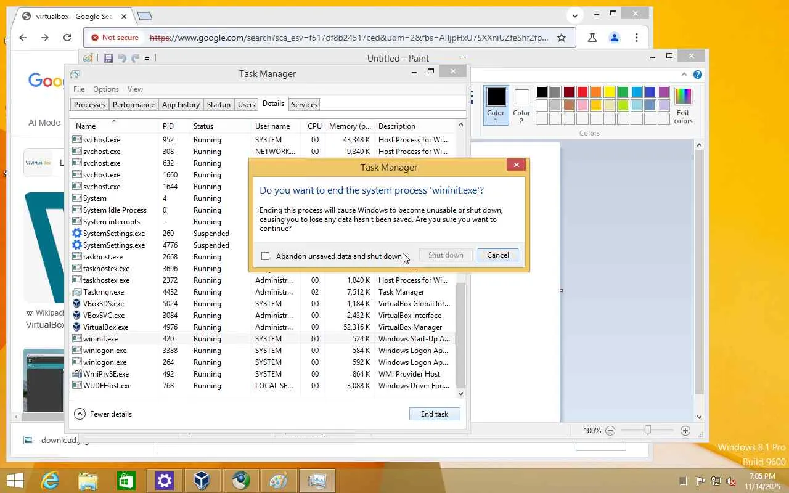789x493 pixels.
Task: Open the Action Center flag in tray
Action: pyautogui.click(x=701, y=481)
